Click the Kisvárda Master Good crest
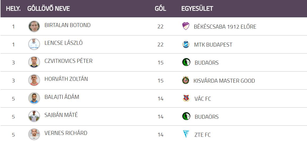The image size is (307, 141). click(x=185, y=80)
